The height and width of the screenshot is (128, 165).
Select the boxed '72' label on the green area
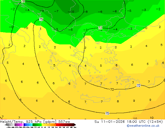tap(100, 28)
